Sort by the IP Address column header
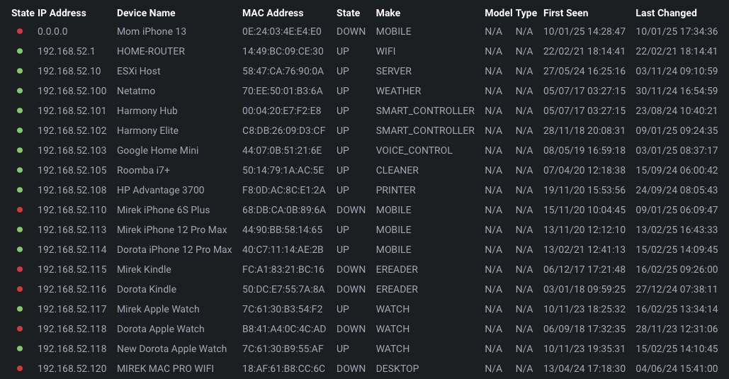Screen dimensions: 729x379 [x=62, y=13]
